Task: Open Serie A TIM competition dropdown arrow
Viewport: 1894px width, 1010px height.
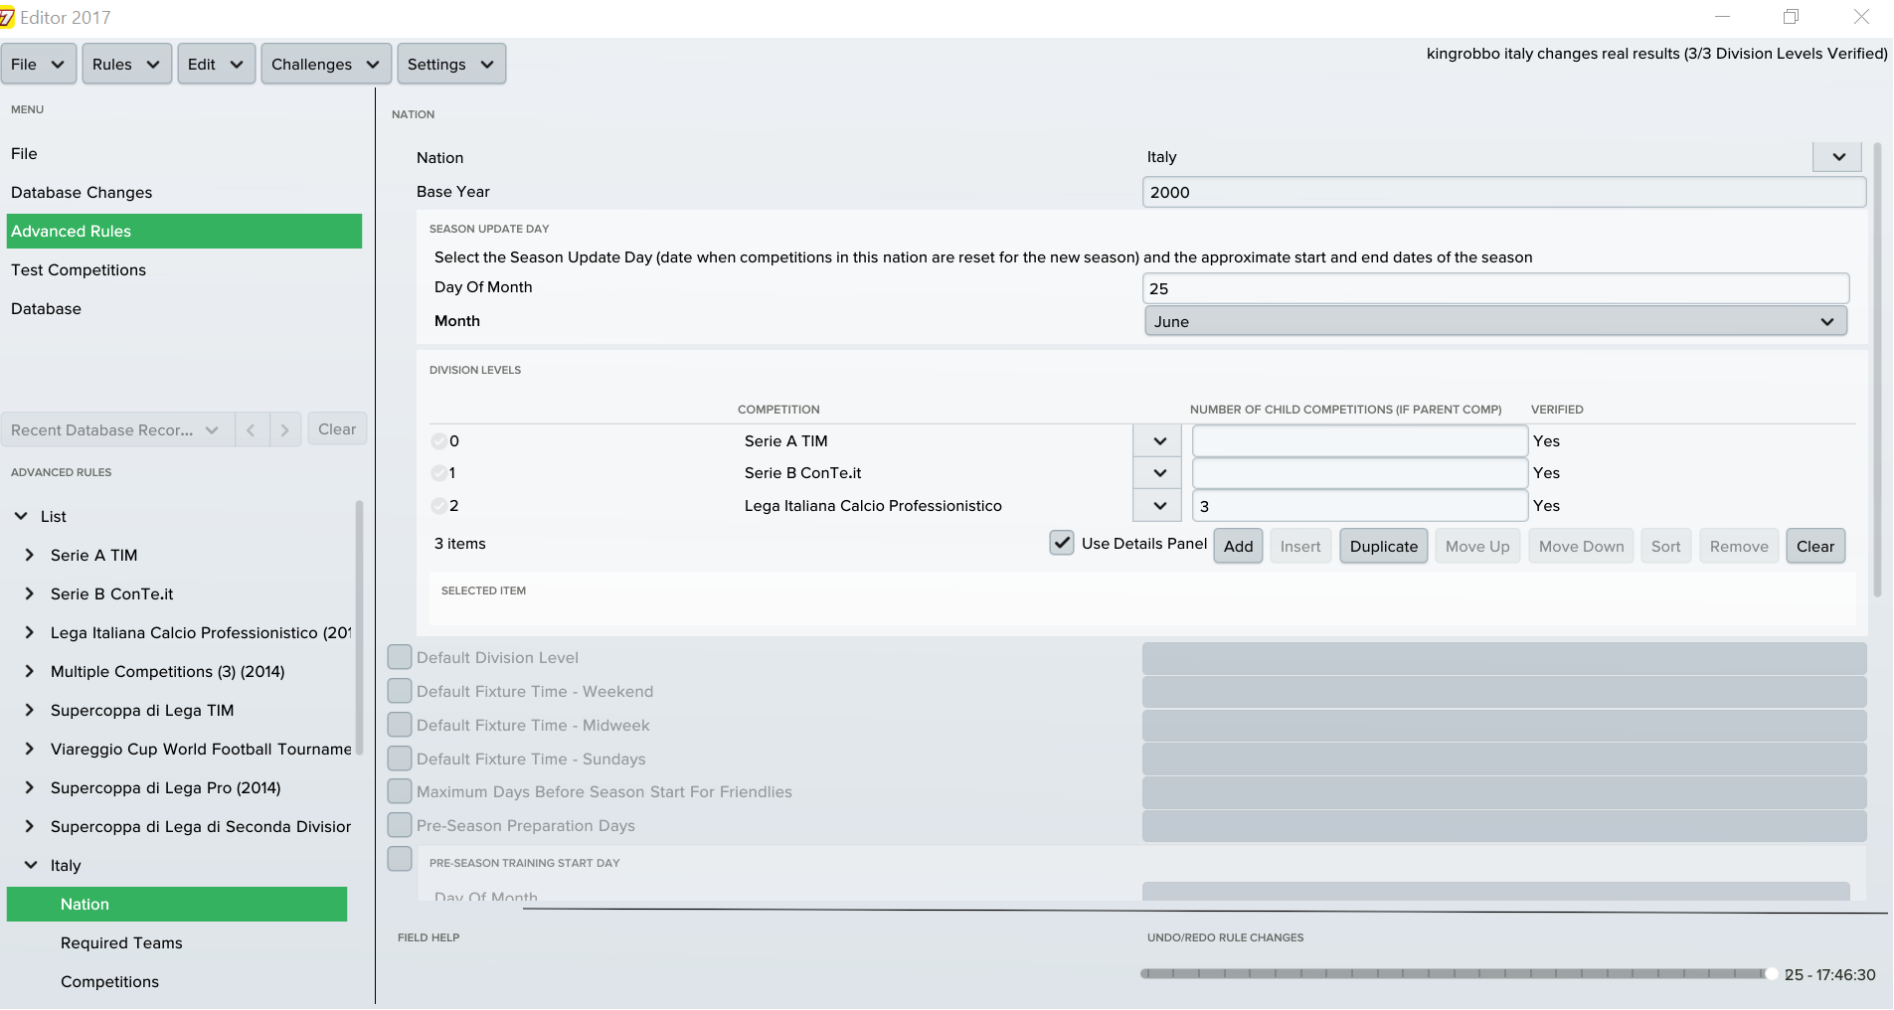Action: click(1157, 441)
